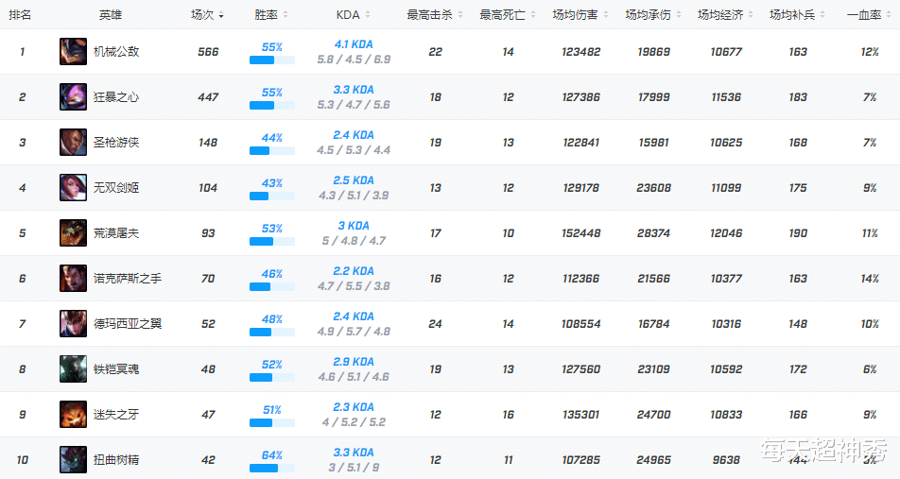Sort by 场均补兵 column header

click(x=797, y=15)
